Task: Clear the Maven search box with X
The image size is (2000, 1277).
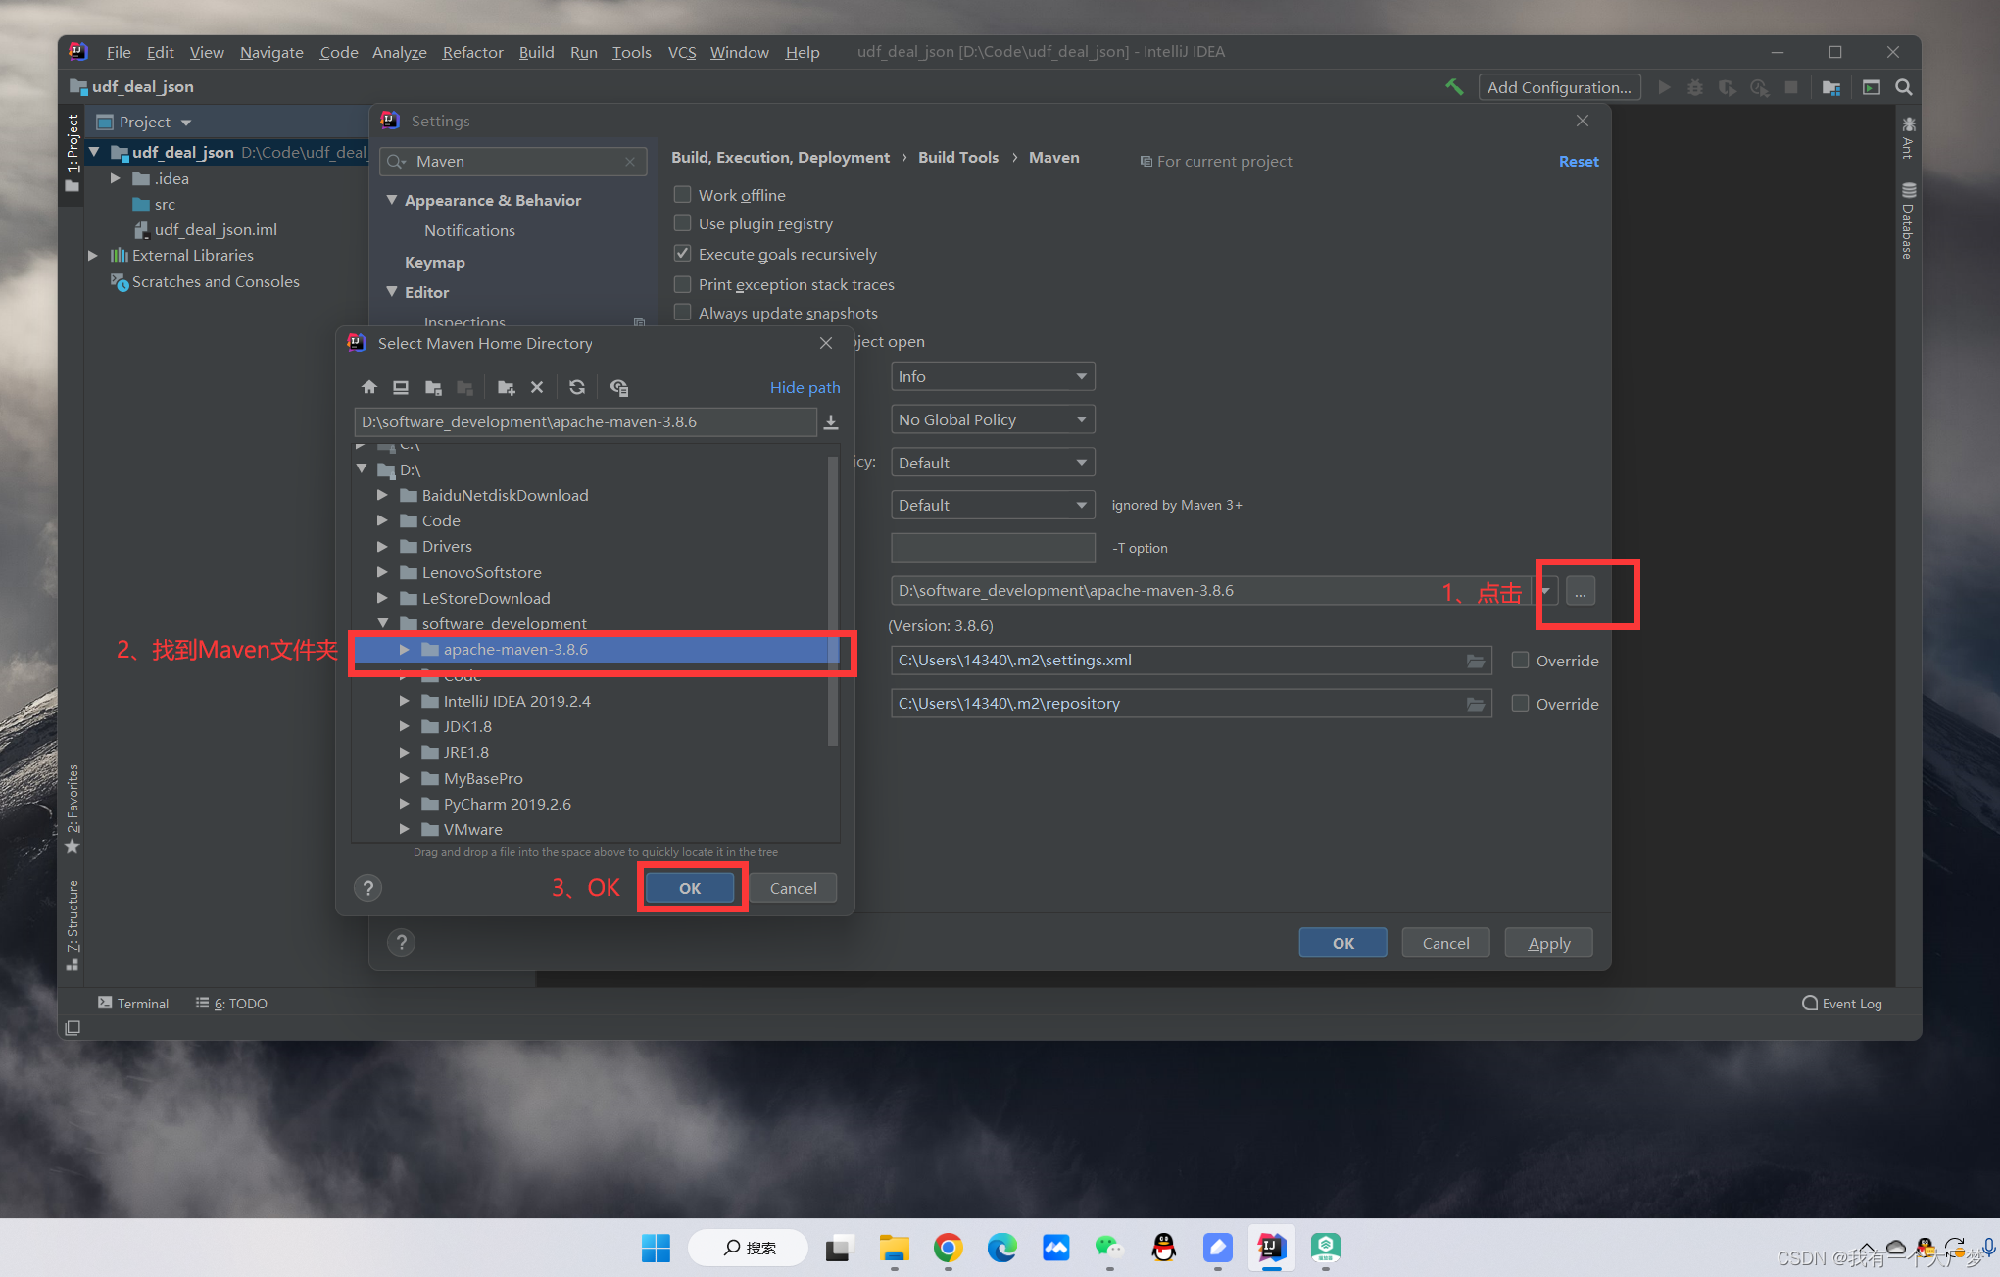Action: click(x=630, y=162)
